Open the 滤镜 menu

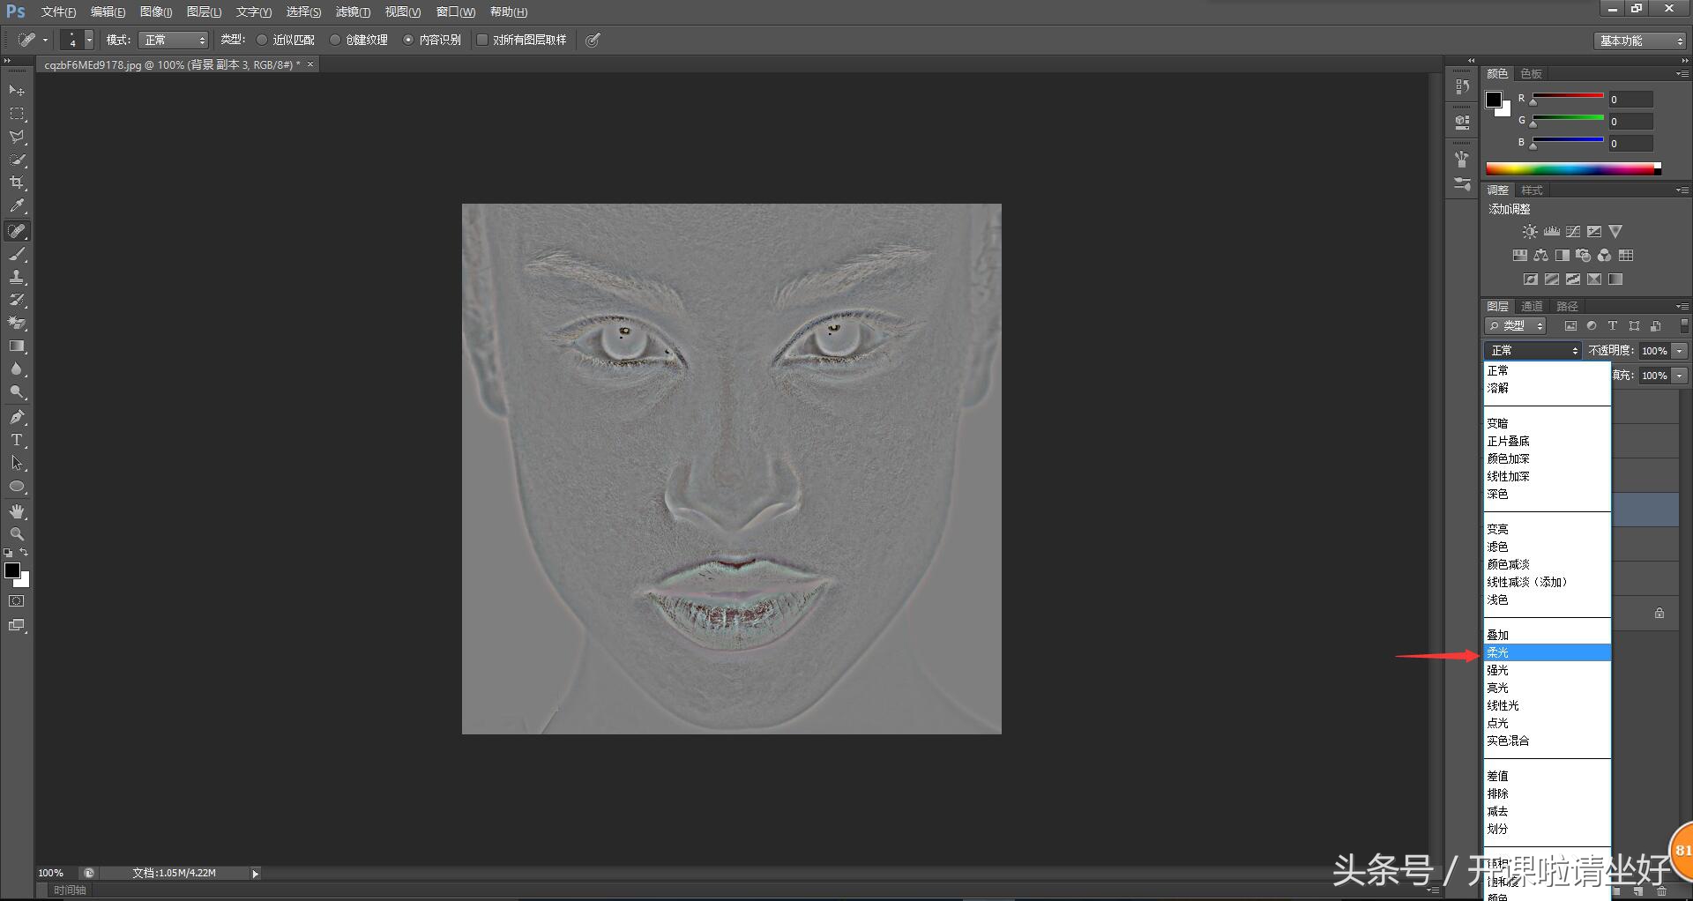tap(353, 11)
